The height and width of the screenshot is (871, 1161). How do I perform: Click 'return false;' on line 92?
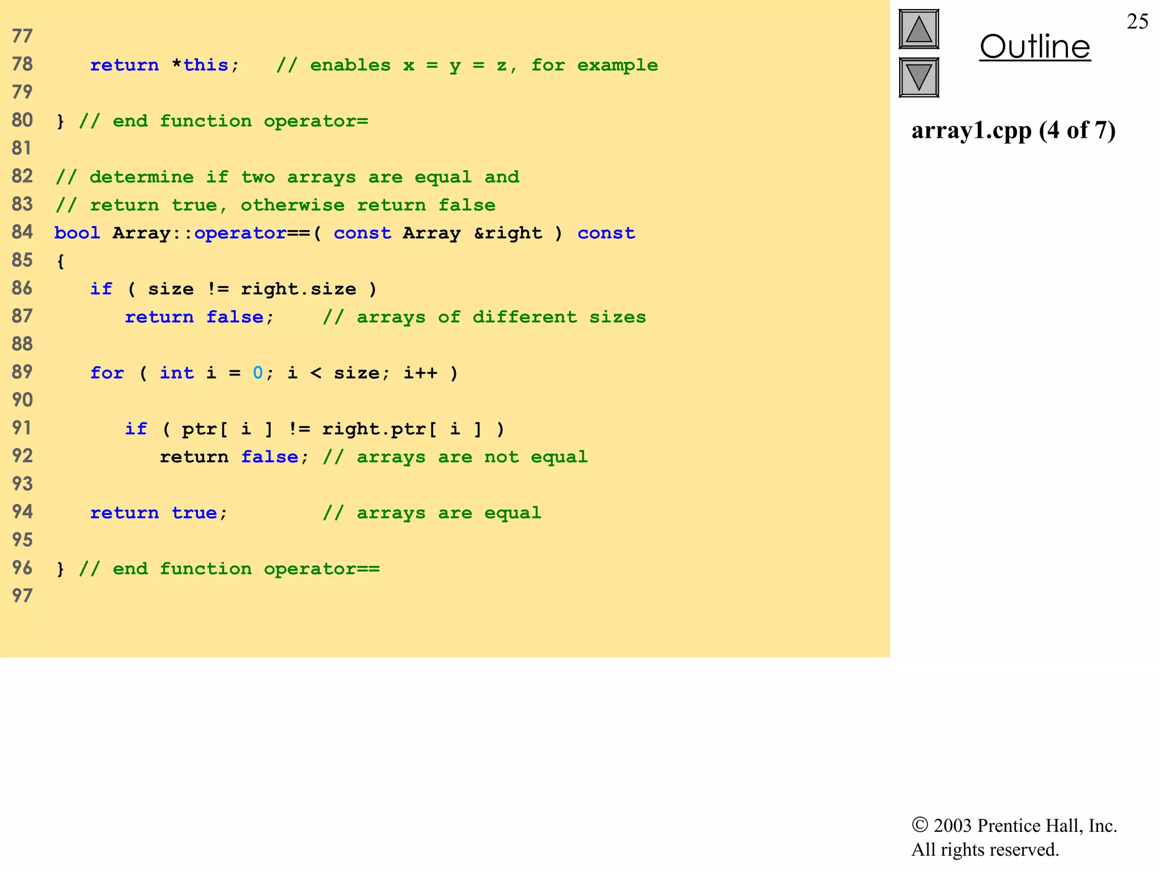pyautogui.click(x=235, y=456)
